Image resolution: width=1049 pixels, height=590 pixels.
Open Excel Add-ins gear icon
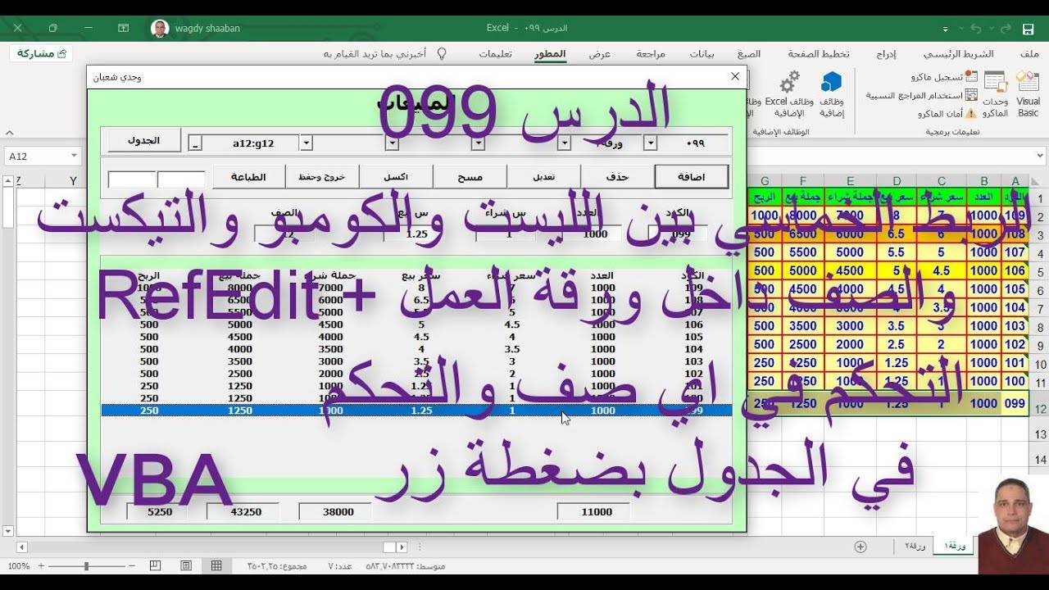point(790,94)
